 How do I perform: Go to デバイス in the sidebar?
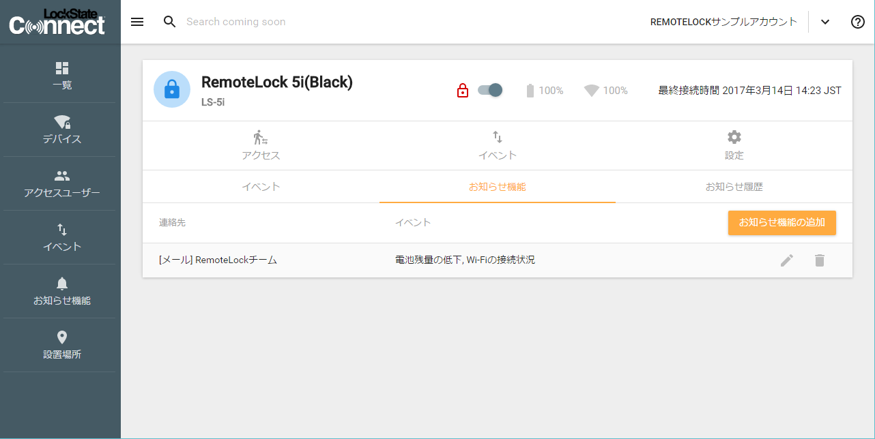[x=62, y=130]
